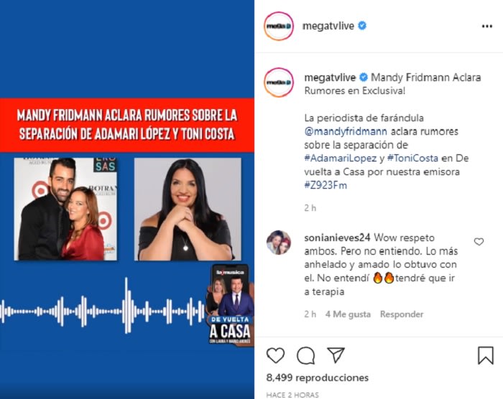
Task: Open the #ToniCosta hashtag
Action: [412, 158]
